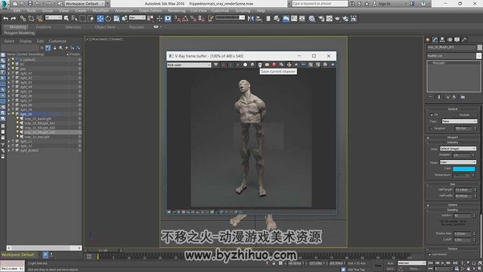The image size is (483, 272).
Task: Click the folder Load image icon in frame buffer
Action: point(267,65)
